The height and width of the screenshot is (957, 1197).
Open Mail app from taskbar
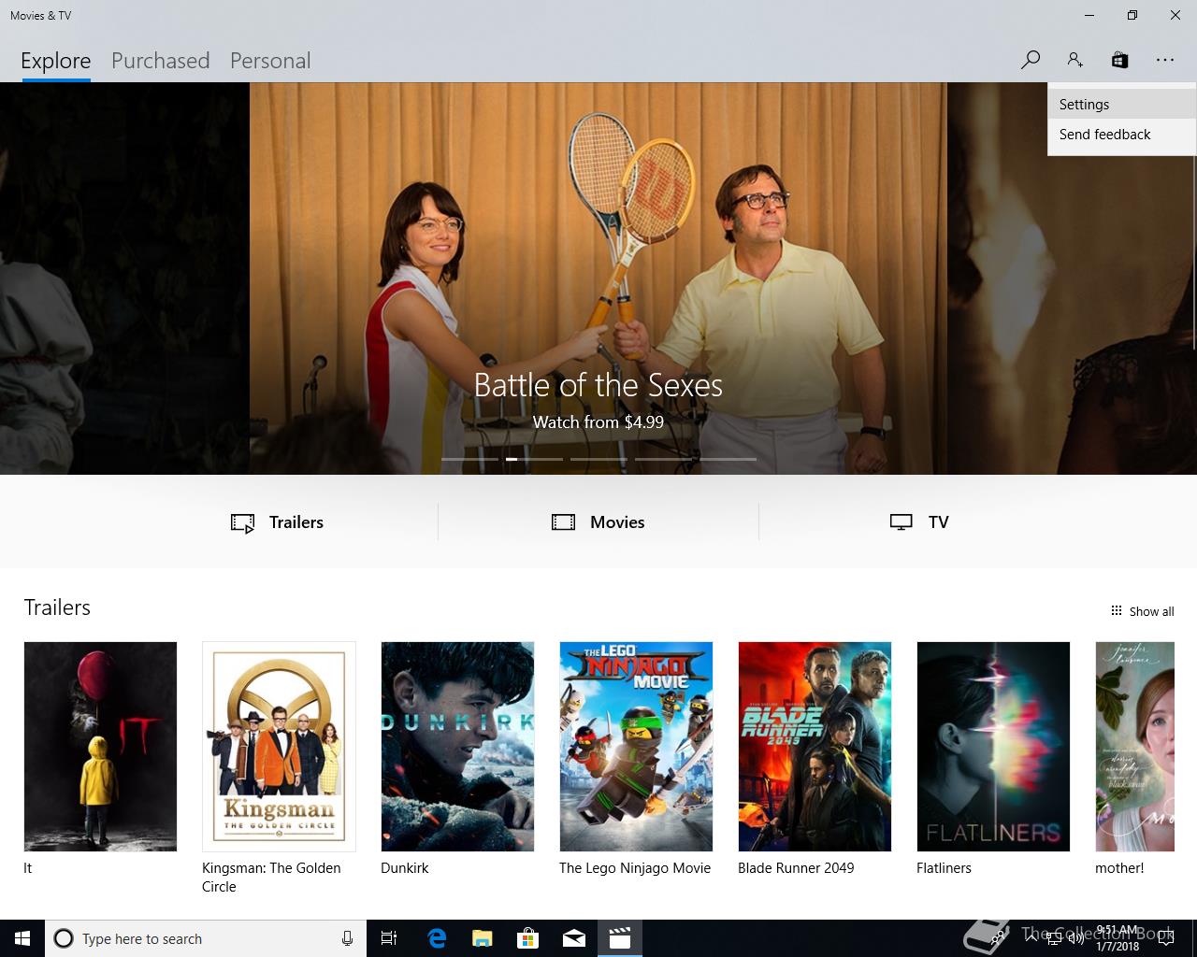[574, 938]
